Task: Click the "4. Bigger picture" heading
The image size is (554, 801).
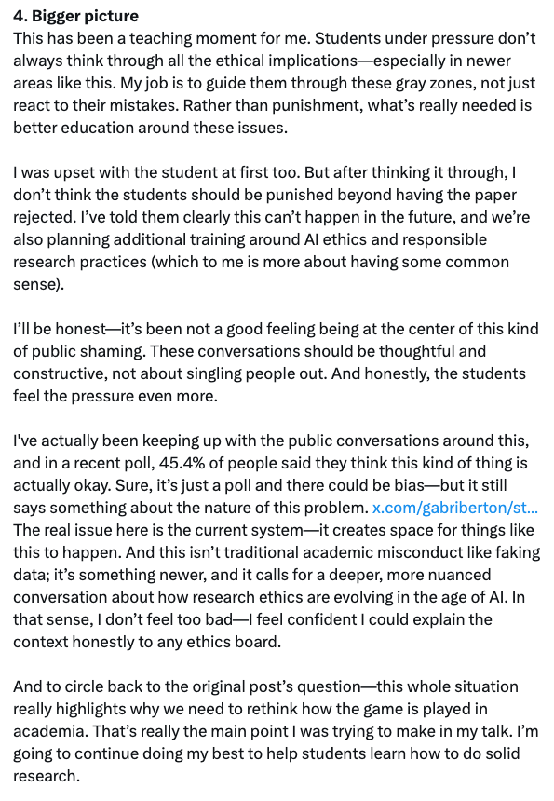Action: click(76, 16)
